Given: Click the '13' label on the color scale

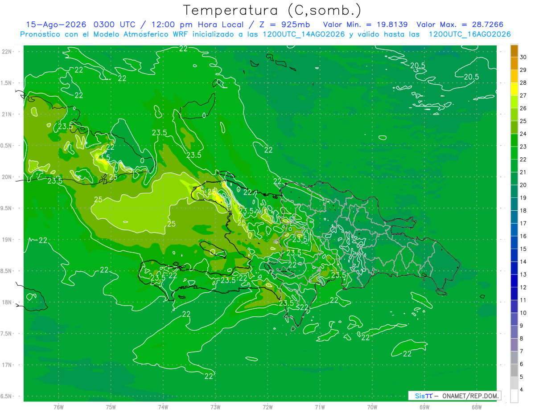Looking at the screenshot, I should [523, 274].
